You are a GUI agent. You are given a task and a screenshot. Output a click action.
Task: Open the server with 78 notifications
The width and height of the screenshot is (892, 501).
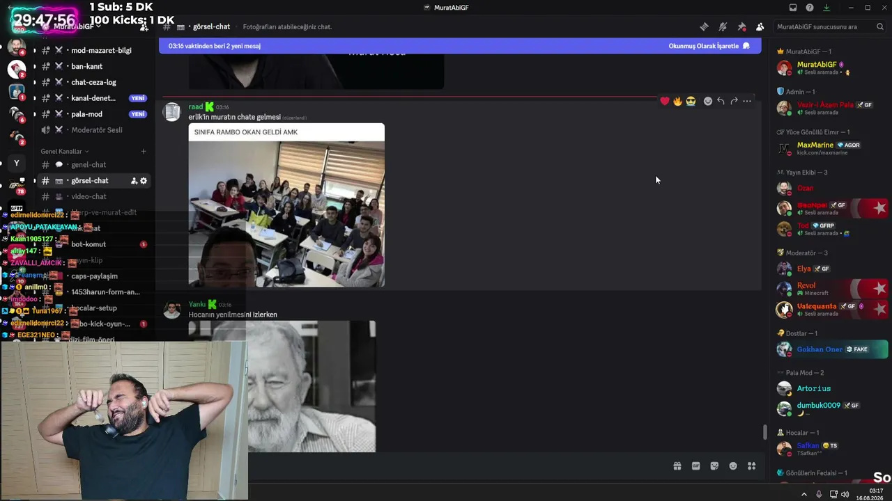coord(17,186)
